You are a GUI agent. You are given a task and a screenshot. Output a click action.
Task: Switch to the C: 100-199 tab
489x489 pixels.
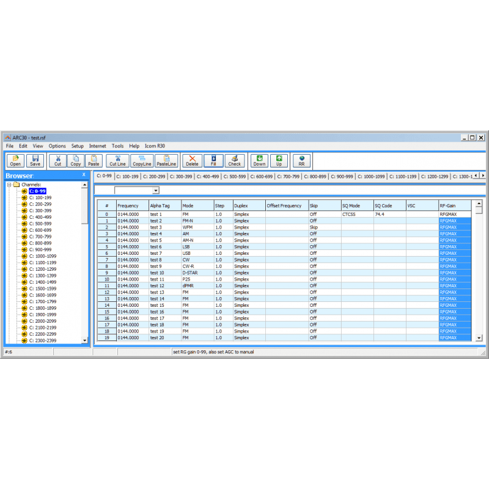point(127,177)
